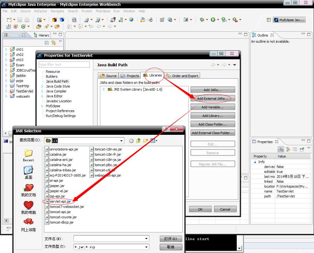Click the Save toolbar icon
This screenshot has height=253, width=314.
pos(20,20)
